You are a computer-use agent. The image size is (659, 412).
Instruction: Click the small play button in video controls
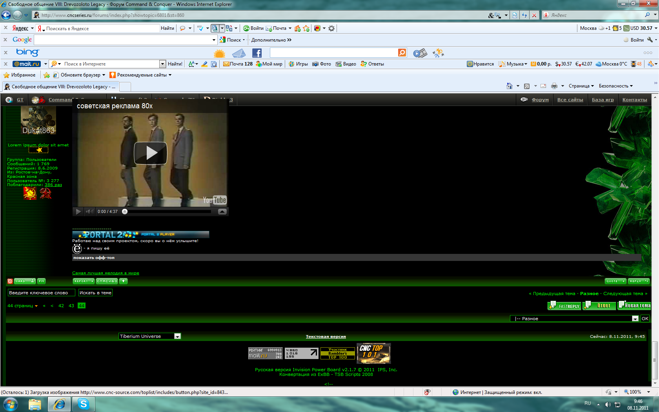coord(78,211)
